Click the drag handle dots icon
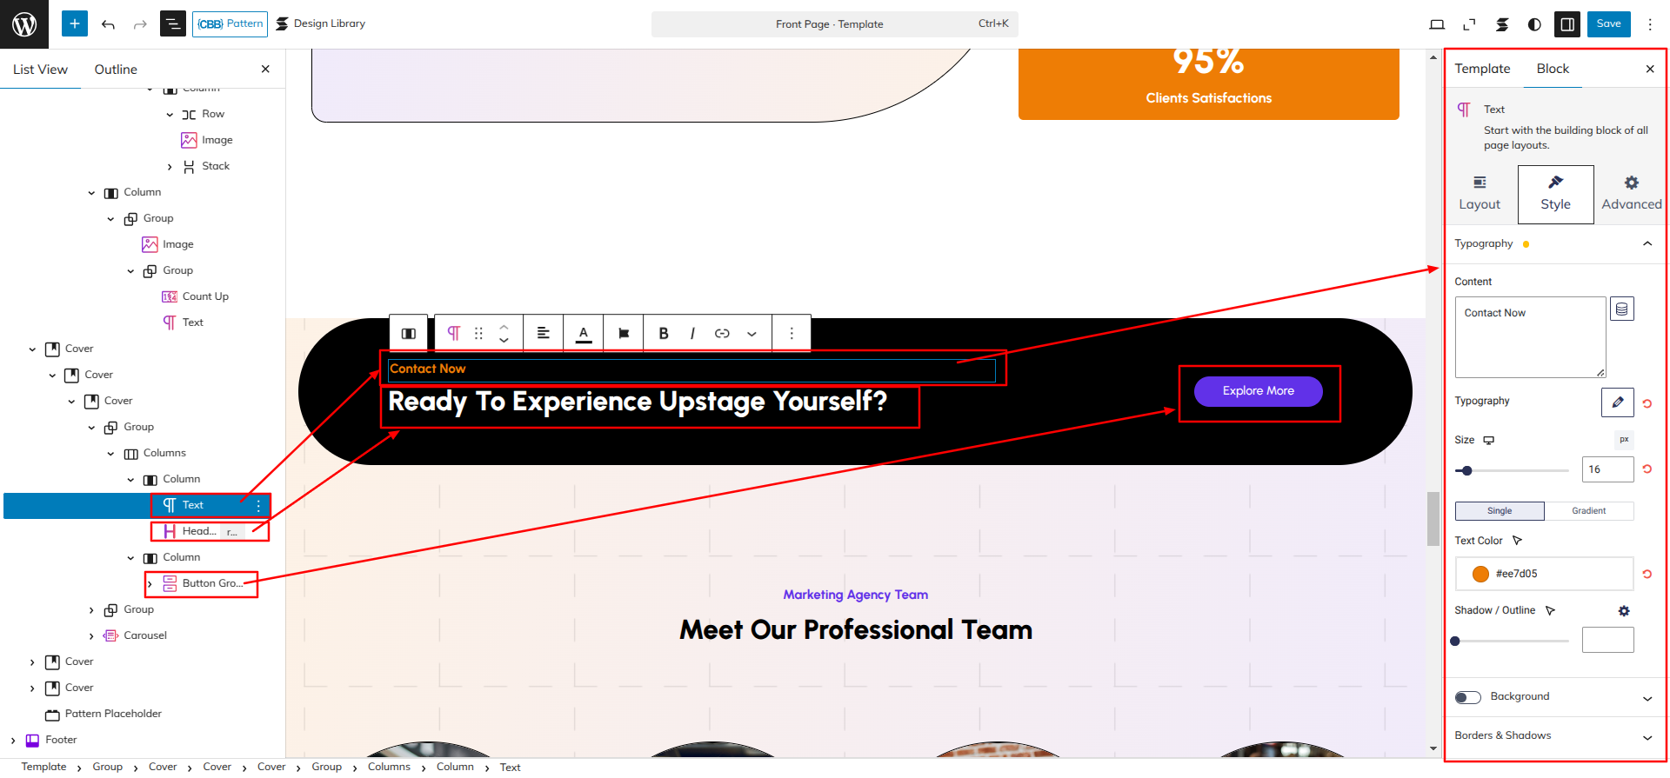This screenshot has width=1670, height=778. 478,334
